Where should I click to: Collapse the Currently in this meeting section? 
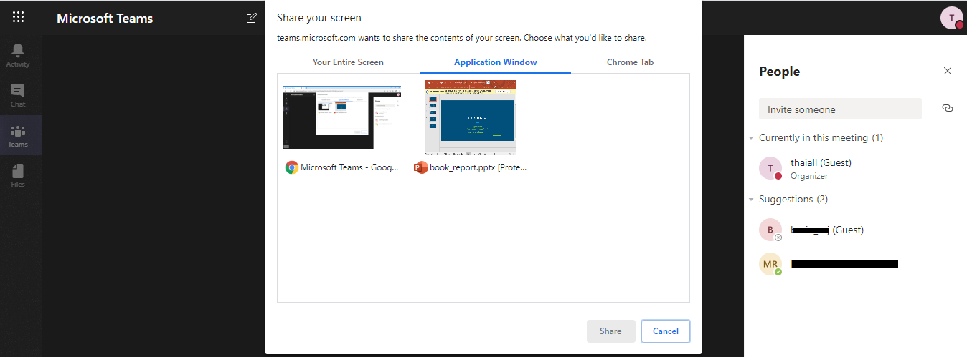(751, 137)
